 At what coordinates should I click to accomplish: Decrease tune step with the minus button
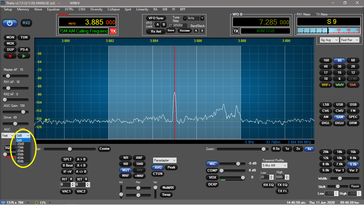click(185, 18)
